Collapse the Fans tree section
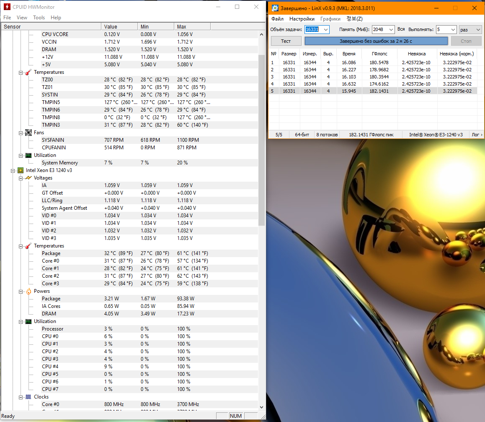 click(x=21, y=133)
